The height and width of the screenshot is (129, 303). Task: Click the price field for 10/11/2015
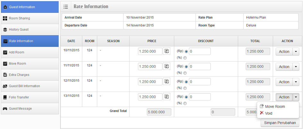point(150,51)
